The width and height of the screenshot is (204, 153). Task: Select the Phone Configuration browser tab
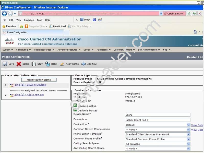[x=33, y=32]
